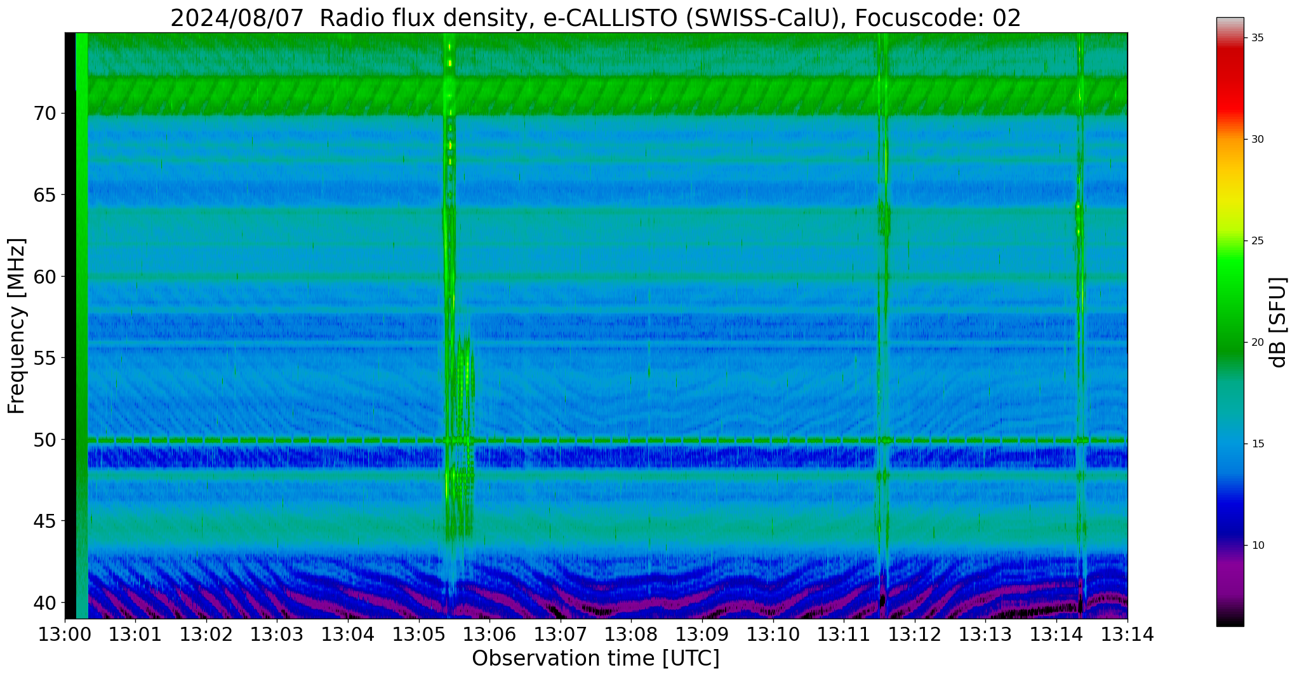Click the yellow region of the colorbar
Viewport: 1297px width, 677px height.
(x=1230, y=197)
